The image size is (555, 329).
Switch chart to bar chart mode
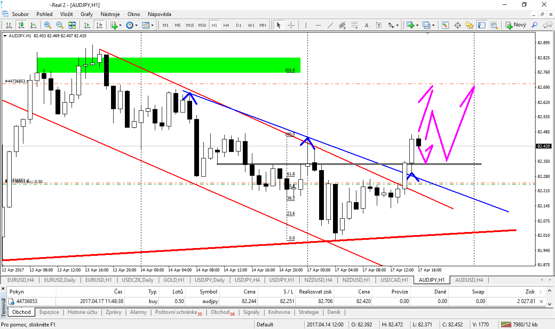9,25
